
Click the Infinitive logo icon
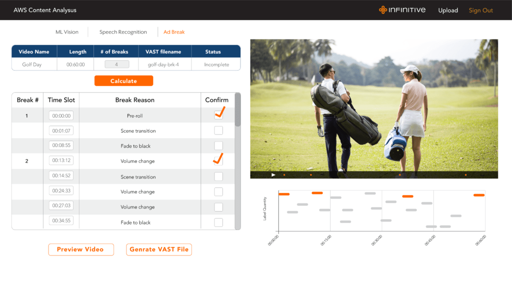pos(383,10)
